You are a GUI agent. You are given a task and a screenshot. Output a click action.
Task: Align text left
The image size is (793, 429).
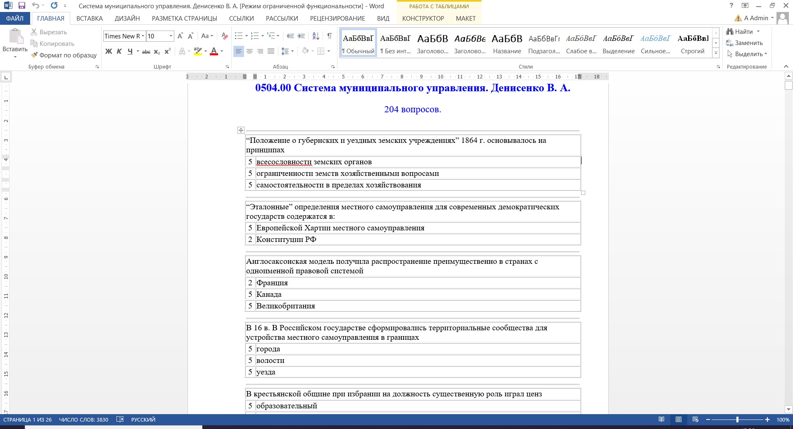[x=238, y=51]
